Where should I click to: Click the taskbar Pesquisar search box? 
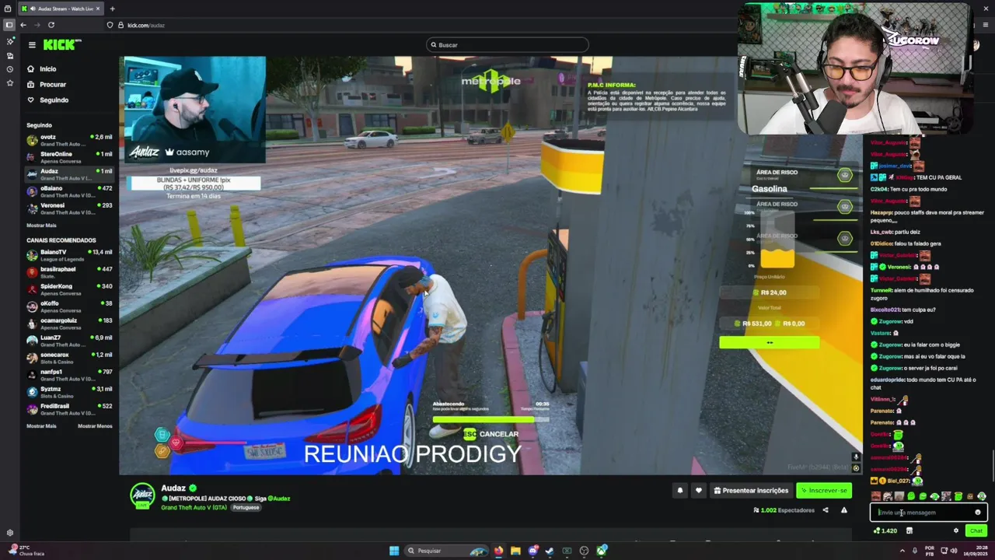(446, 551)
